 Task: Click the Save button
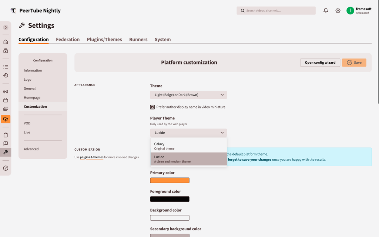[x=354, y=62]
